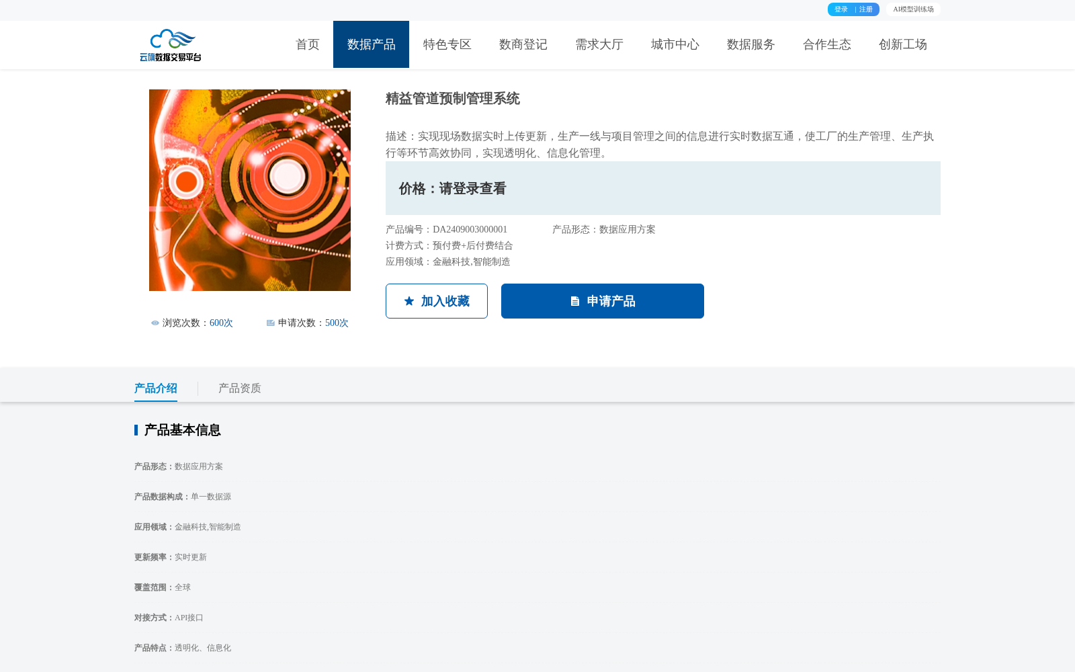Screen dimensions: 1075x672
Task: Open the 首页 navigation item
Action: pos(308,44)
